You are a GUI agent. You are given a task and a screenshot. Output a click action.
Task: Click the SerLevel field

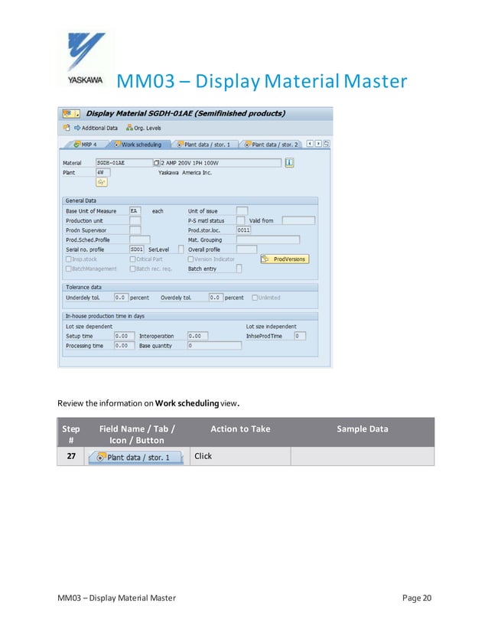click(181, 249)
